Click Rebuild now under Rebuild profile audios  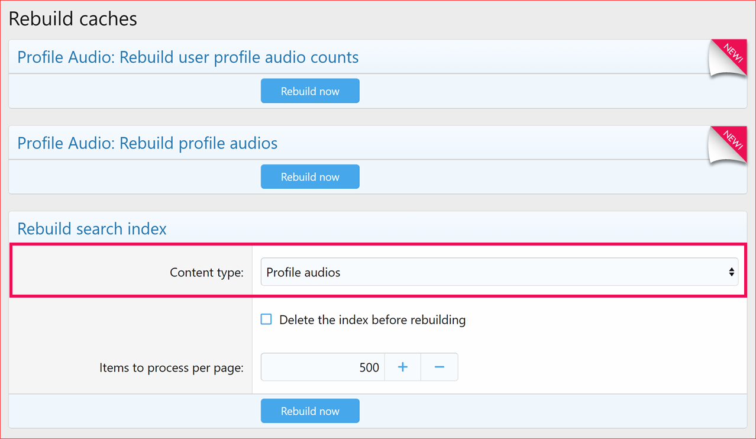pyautogui.click(x=310, y=176)
